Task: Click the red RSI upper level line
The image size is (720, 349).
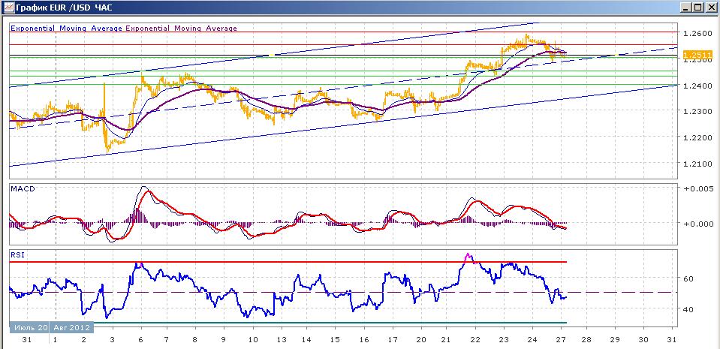Action: [288, 262]
